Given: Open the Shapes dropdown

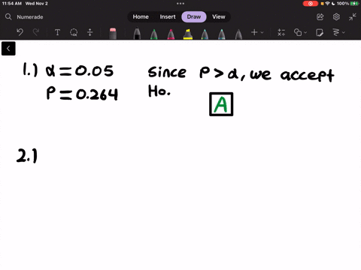Looking at the screenshot, I should coord(300,32).
